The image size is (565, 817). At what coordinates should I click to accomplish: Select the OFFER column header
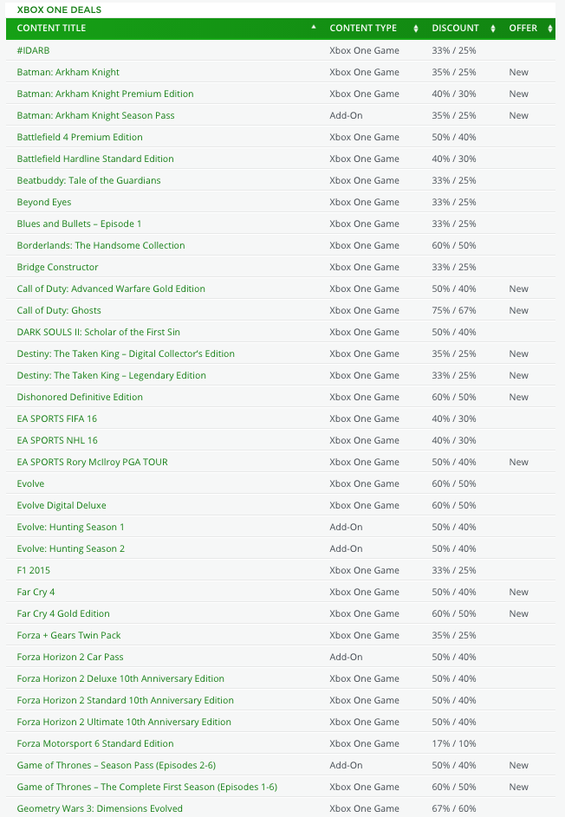(x=523, y=29)
